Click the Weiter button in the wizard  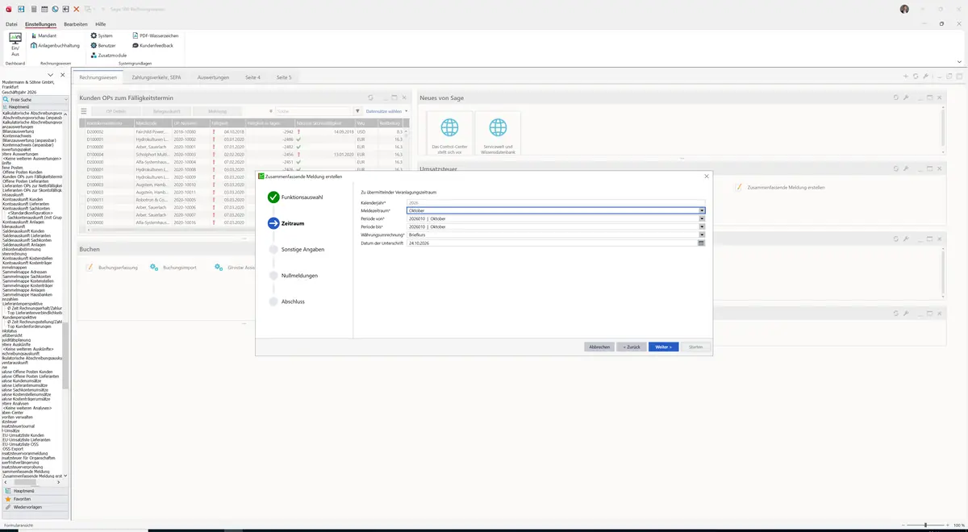(664, 347)
